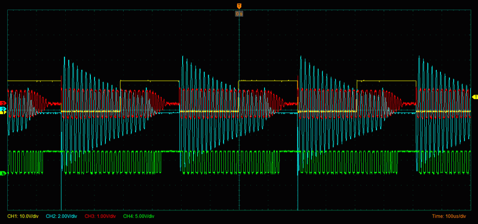Select the red channel 3 ground marker

click(x=4, y=103)
